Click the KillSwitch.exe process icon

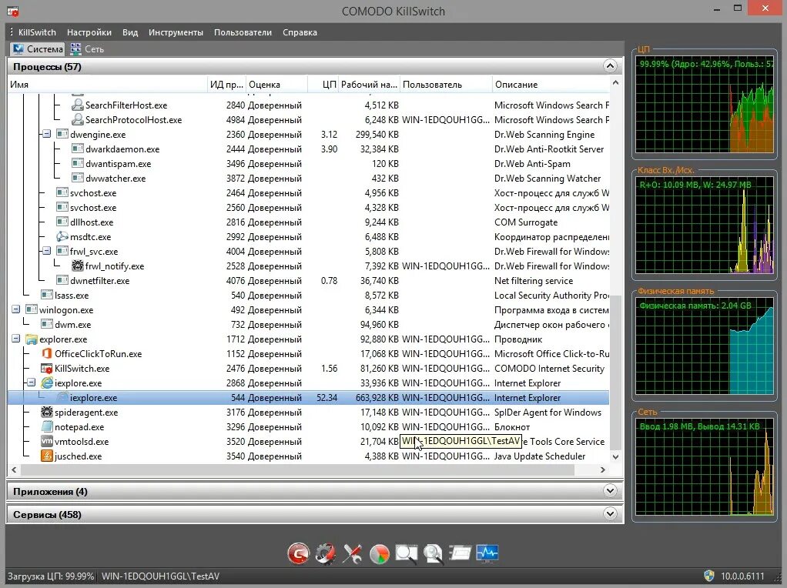pos(47,369)
